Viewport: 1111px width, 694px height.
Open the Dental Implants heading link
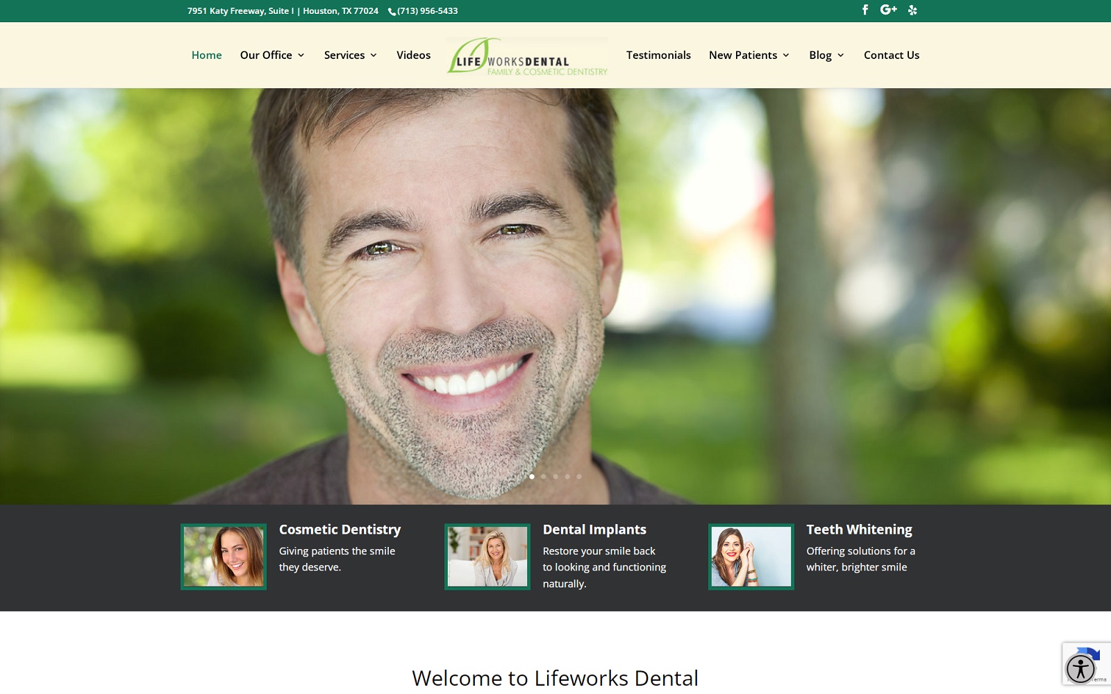594,530
